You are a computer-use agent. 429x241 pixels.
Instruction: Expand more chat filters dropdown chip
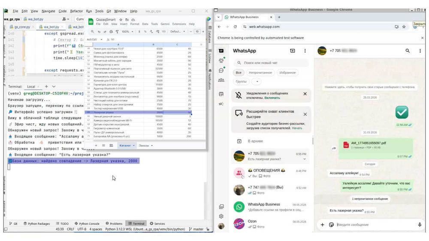point(257,81)
